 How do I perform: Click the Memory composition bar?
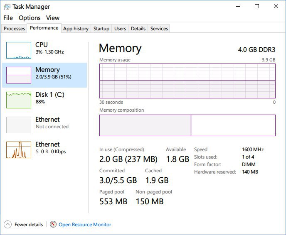pyautogui.click(x=187, y=125)
